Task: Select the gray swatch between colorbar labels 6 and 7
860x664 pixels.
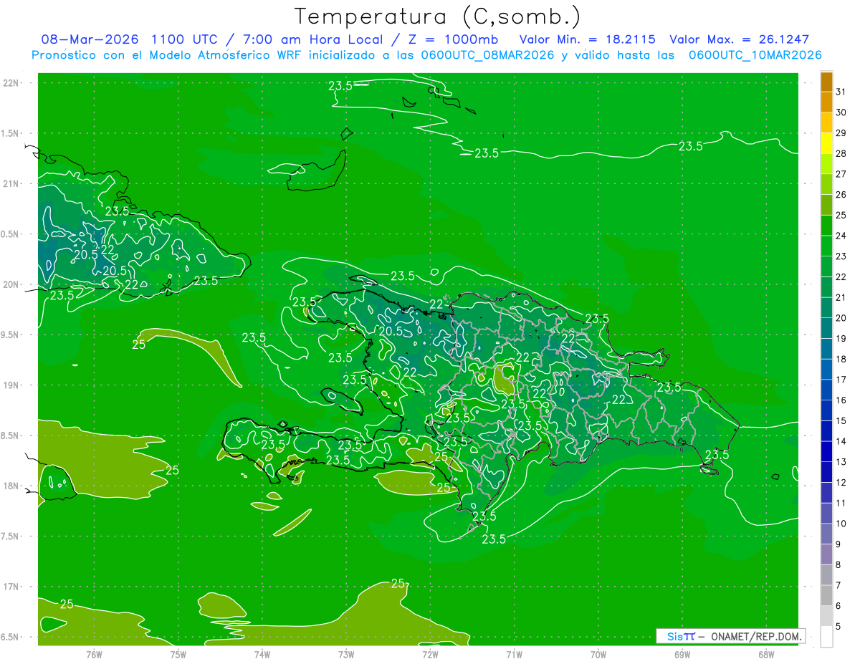Action: [x=826, y=595]
